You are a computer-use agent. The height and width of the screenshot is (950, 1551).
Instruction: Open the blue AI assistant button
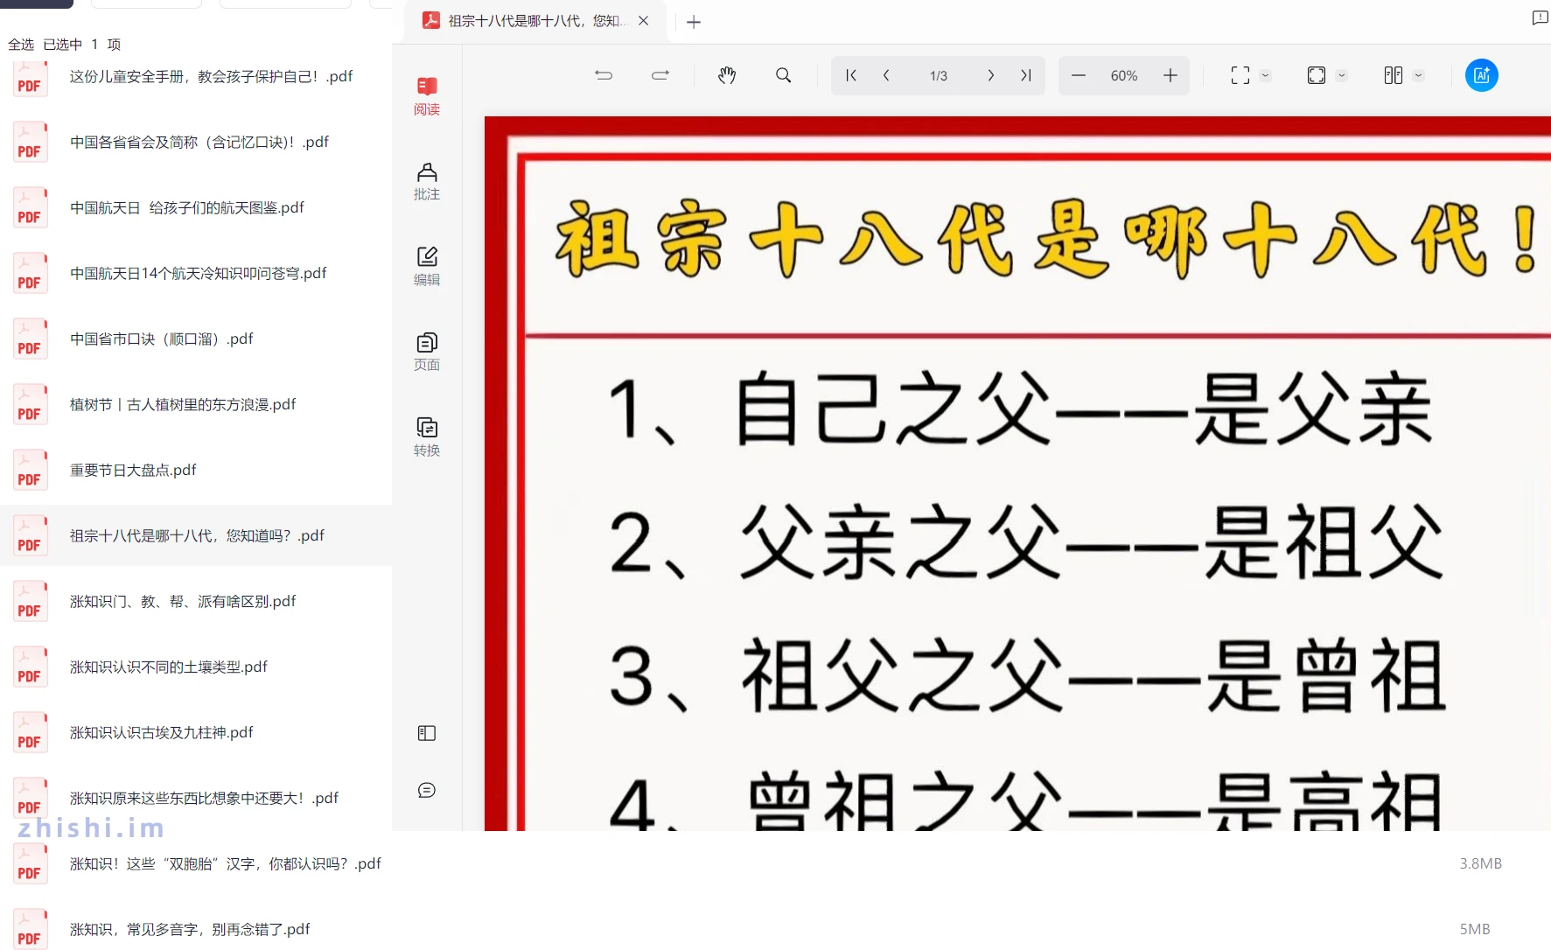1482,75
